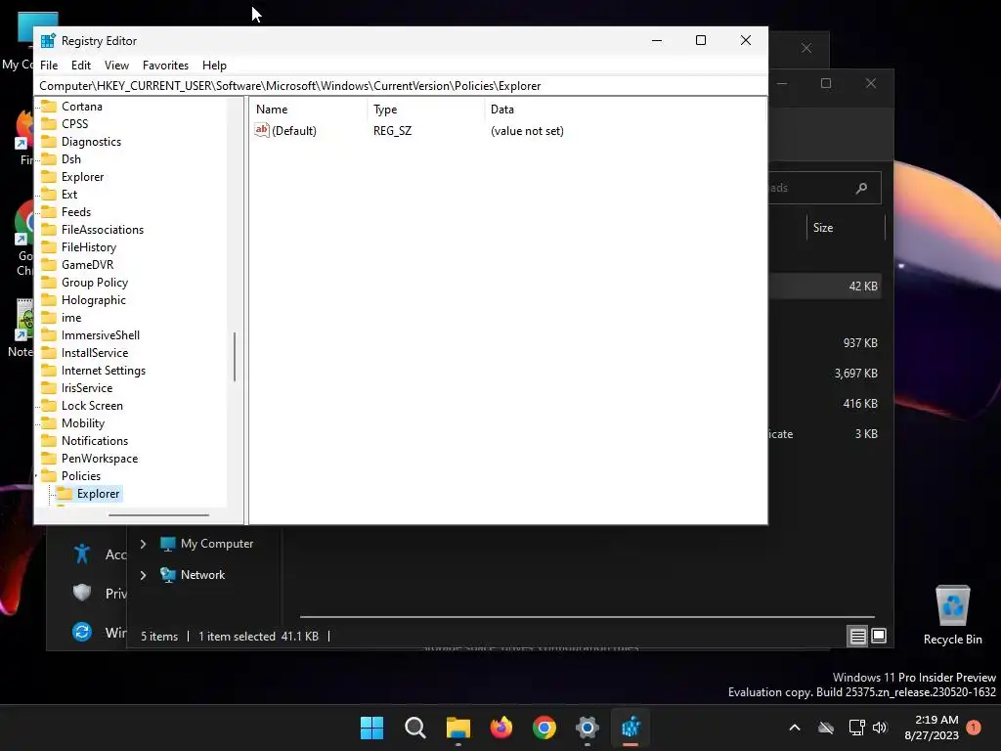
Task: Click the File Explorer search magnifier icon
Action: point(861,188)
